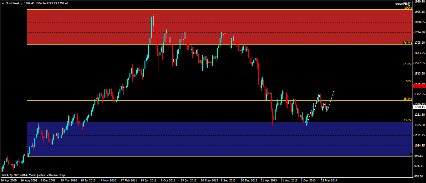Click the 1513.20 price on the scale
The image size is (426, 183).
(419, 74)
